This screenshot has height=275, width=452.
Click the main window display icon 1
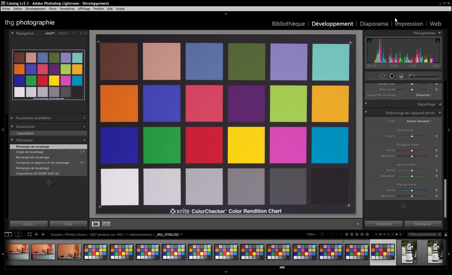[8, 234]
